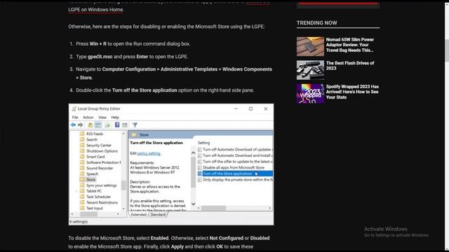Click the Nomad power adaptor thumbnail
This screenshot has width=449, height=252.
(x=310, y=46)
